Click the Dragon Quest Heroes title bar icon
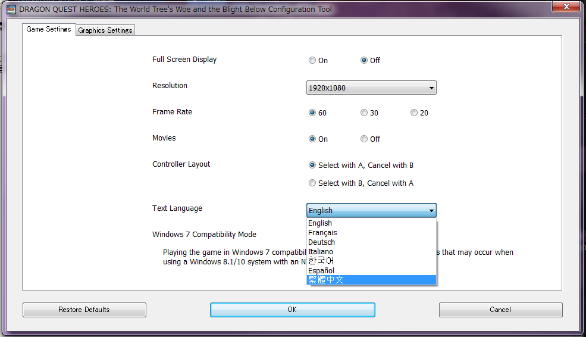 pos(11,10)
